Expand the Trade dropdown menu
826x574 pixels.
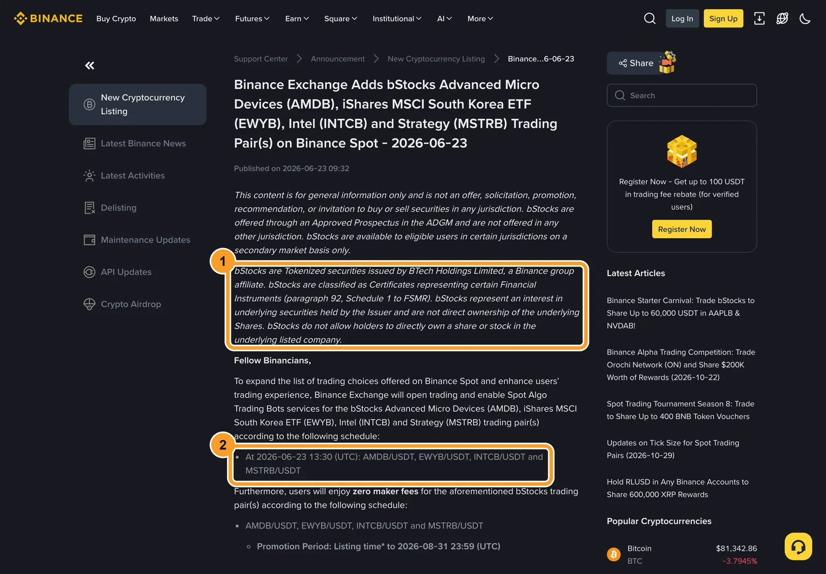205,19
